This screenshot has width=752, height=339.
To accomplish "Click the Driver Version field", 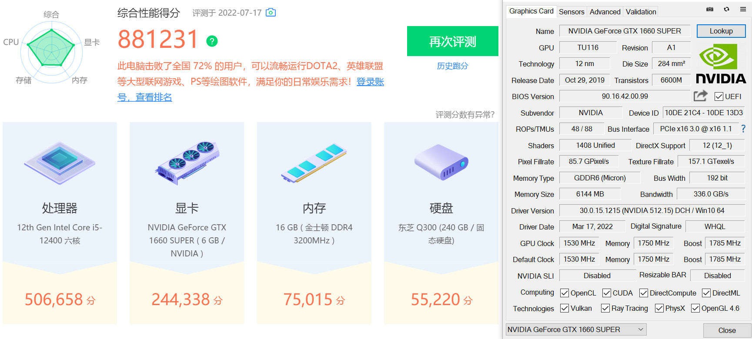I will pos(652,210).
